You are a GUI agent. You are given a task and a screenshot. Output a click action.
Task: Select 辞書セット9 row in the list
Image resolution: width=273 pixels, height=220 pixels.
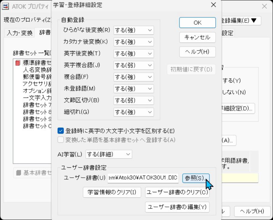pos(37,119)
